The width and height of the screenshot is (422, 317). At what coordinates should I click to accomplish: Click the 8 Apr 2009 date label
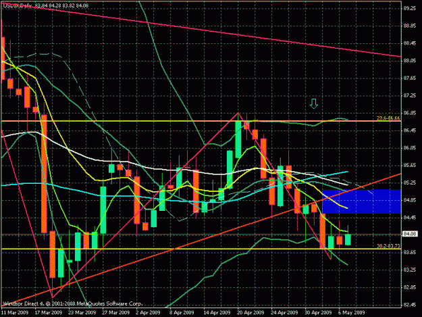pyautogui.click(x=182, y=313)
